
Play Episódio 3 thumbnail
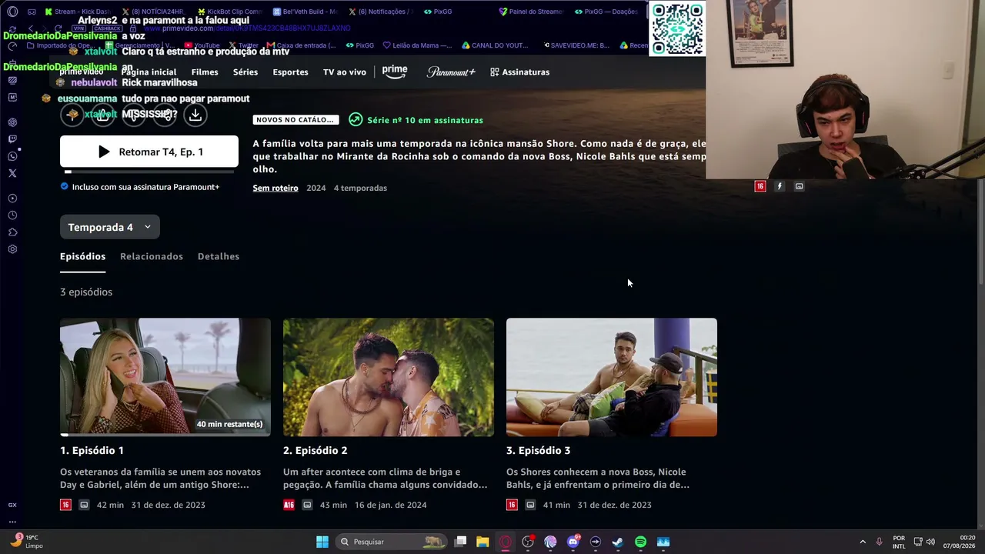[612, 377]
